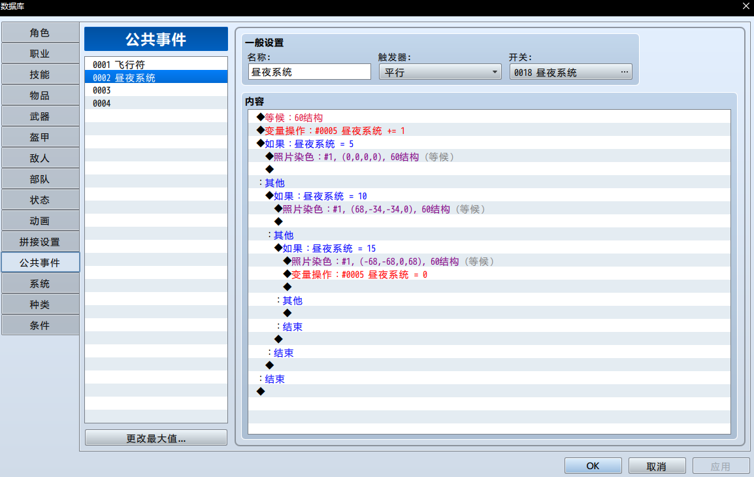This screenshot has width=754, height=477.
Task: Open the 部队 tab
Action: [40, 179]
